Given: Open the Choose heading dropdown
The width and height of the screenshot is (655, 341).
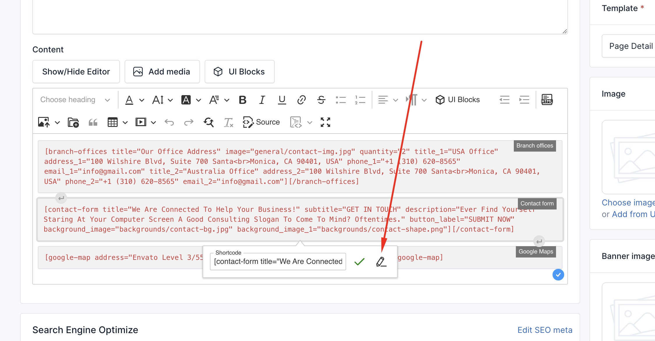Looking at the screenshot, I should click(75, 100).
